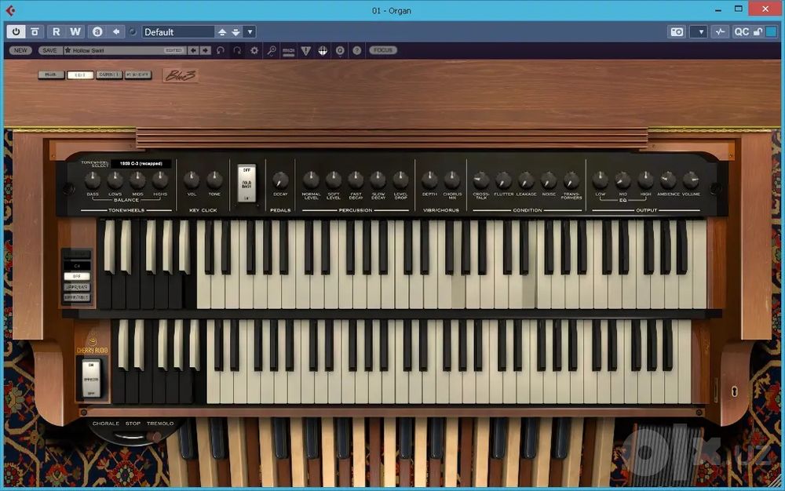Click the Output Volume knob
785x491 pixels.
(x=691, y=180)
